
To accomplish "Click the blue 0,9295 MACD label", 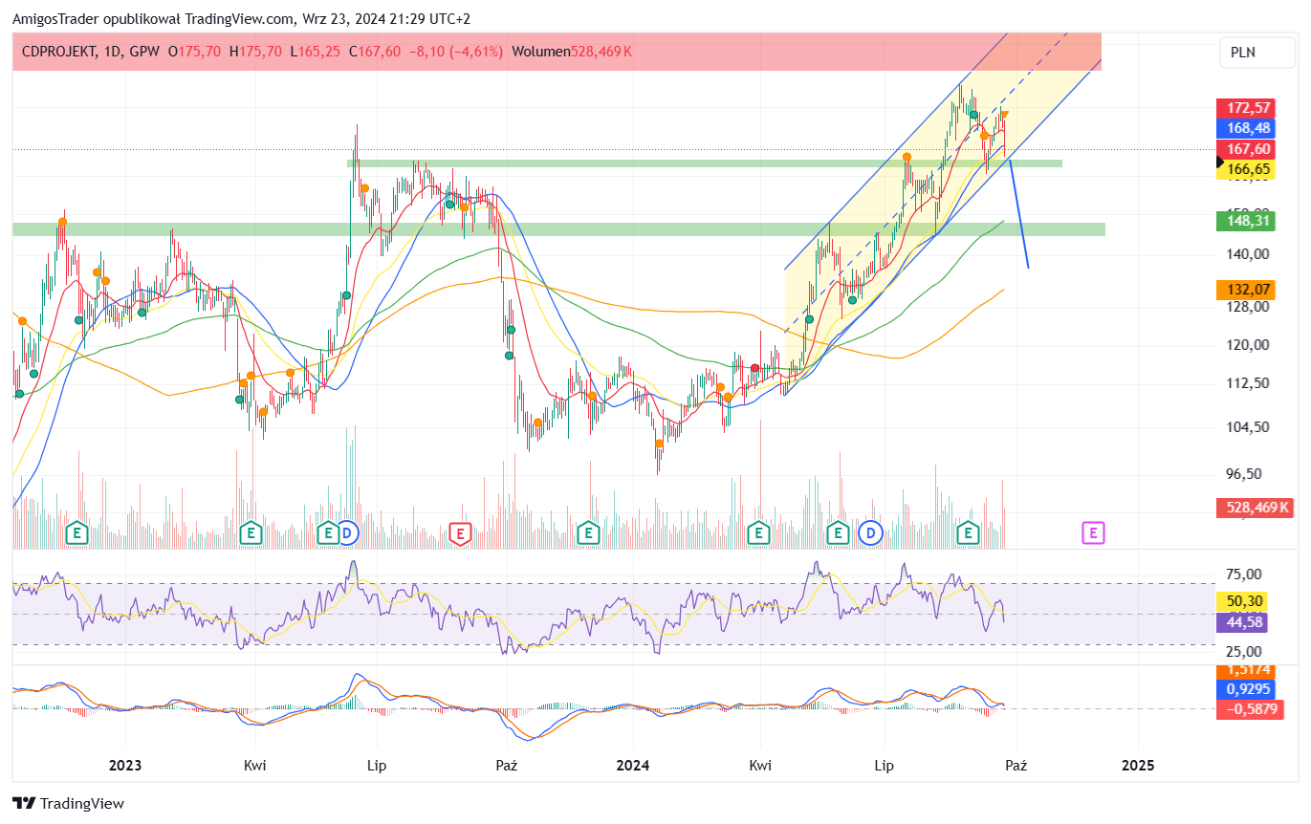I will (x=1244, y=688).
